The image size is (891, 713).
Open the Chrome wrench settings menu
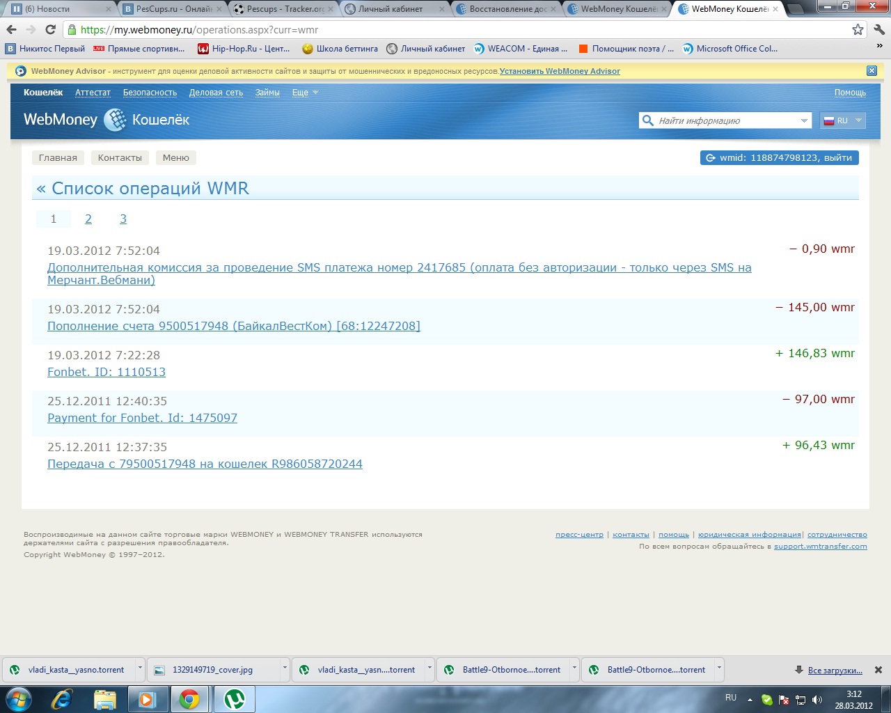pyautogui.click(x=878, y=30)
